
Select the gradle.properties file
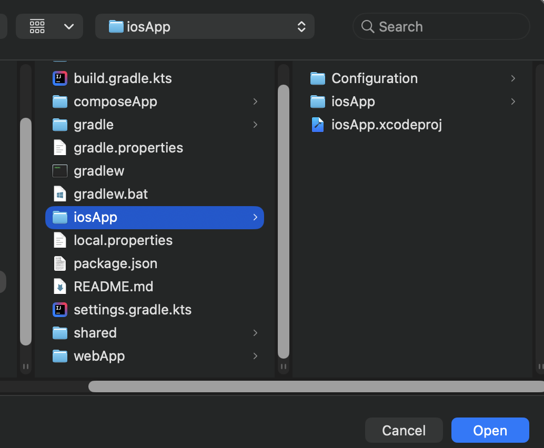[x=155, y=148]
